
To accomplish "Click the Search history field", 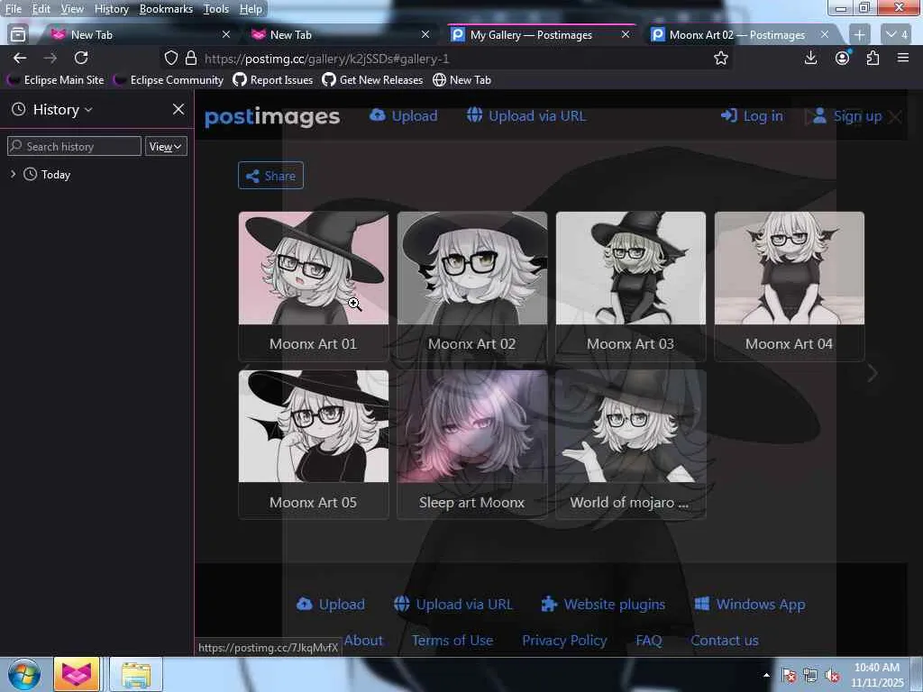I will tap(74, 147).
